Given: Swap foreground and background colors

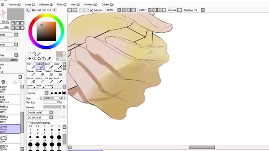Looking at the screenshot, I should [x=64, y=52].
